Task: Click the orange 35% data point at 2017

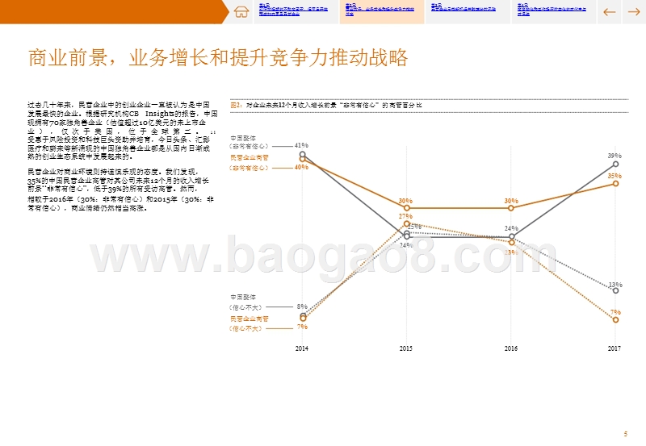Action: 615,184
